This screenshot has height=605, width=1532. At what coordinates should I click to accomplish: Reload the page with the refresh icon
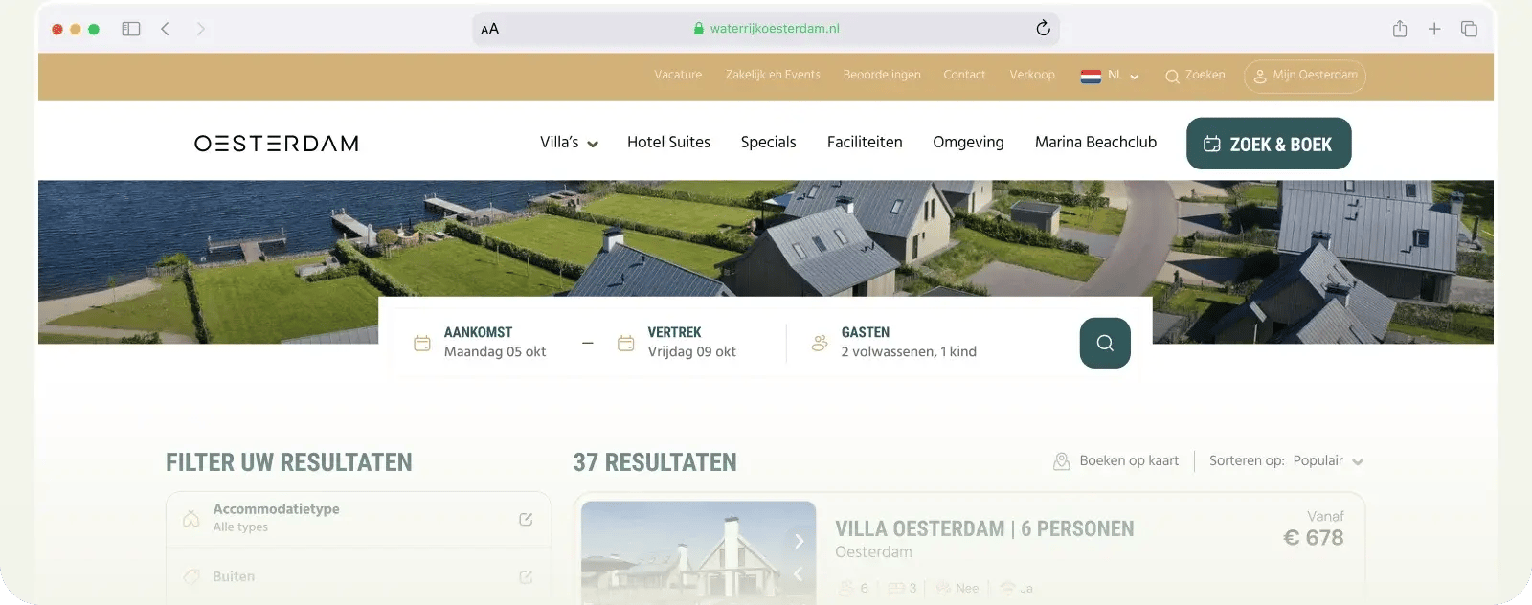(x=1043, y=29)
